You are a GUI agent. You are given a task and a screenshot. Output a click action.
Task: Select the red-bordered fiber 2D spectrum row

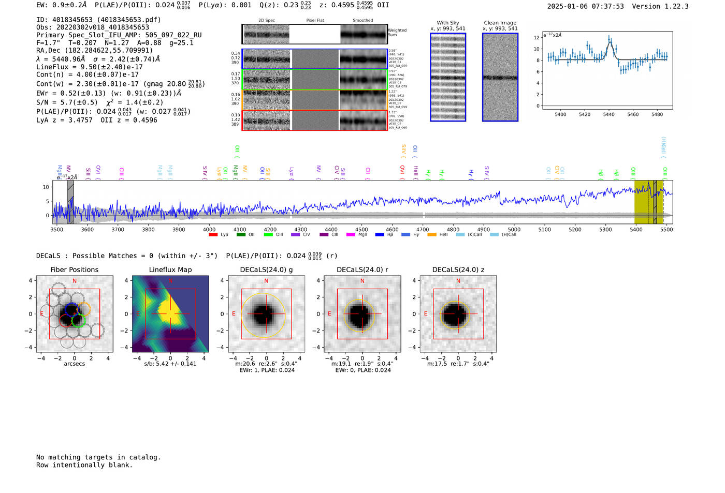click(314, 120)
